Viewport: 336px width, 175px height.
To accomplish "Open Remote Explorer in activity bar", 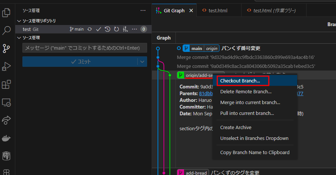I will tap(6, 102).
